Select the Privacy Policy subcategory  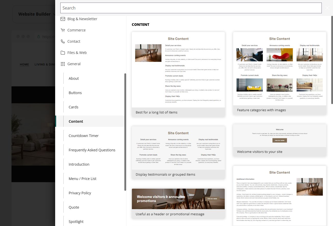(80, 193)
